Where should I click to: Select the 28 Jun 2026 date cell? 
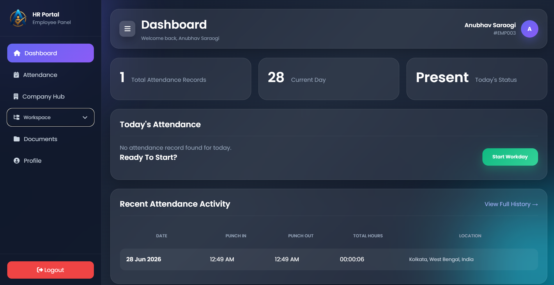point(143,259)
